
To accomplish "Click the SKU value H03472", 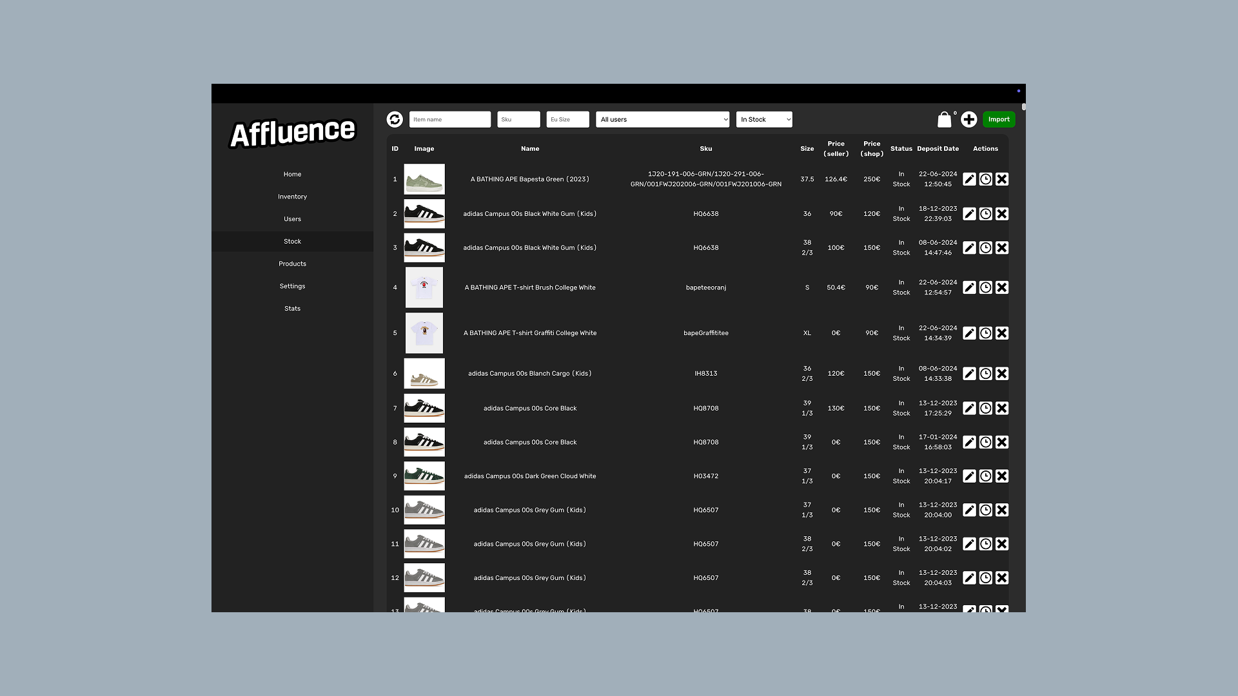I will coord(706,476).
